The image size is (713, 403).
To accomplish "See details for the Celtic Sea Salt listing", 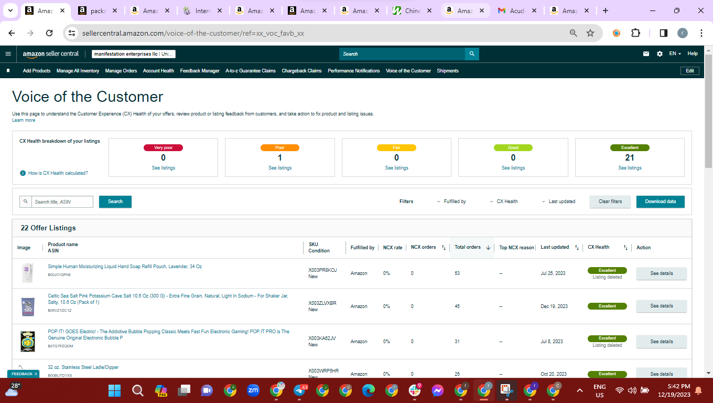I will coord(662,306).
